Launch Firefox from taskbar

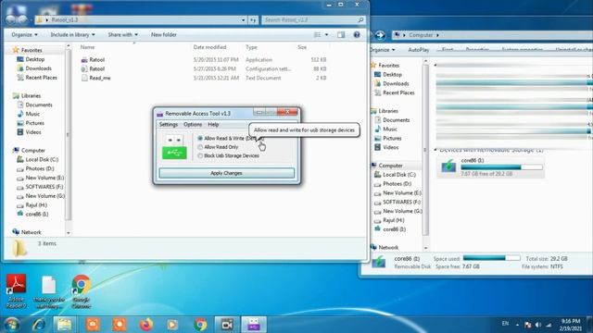coord(146,325)
